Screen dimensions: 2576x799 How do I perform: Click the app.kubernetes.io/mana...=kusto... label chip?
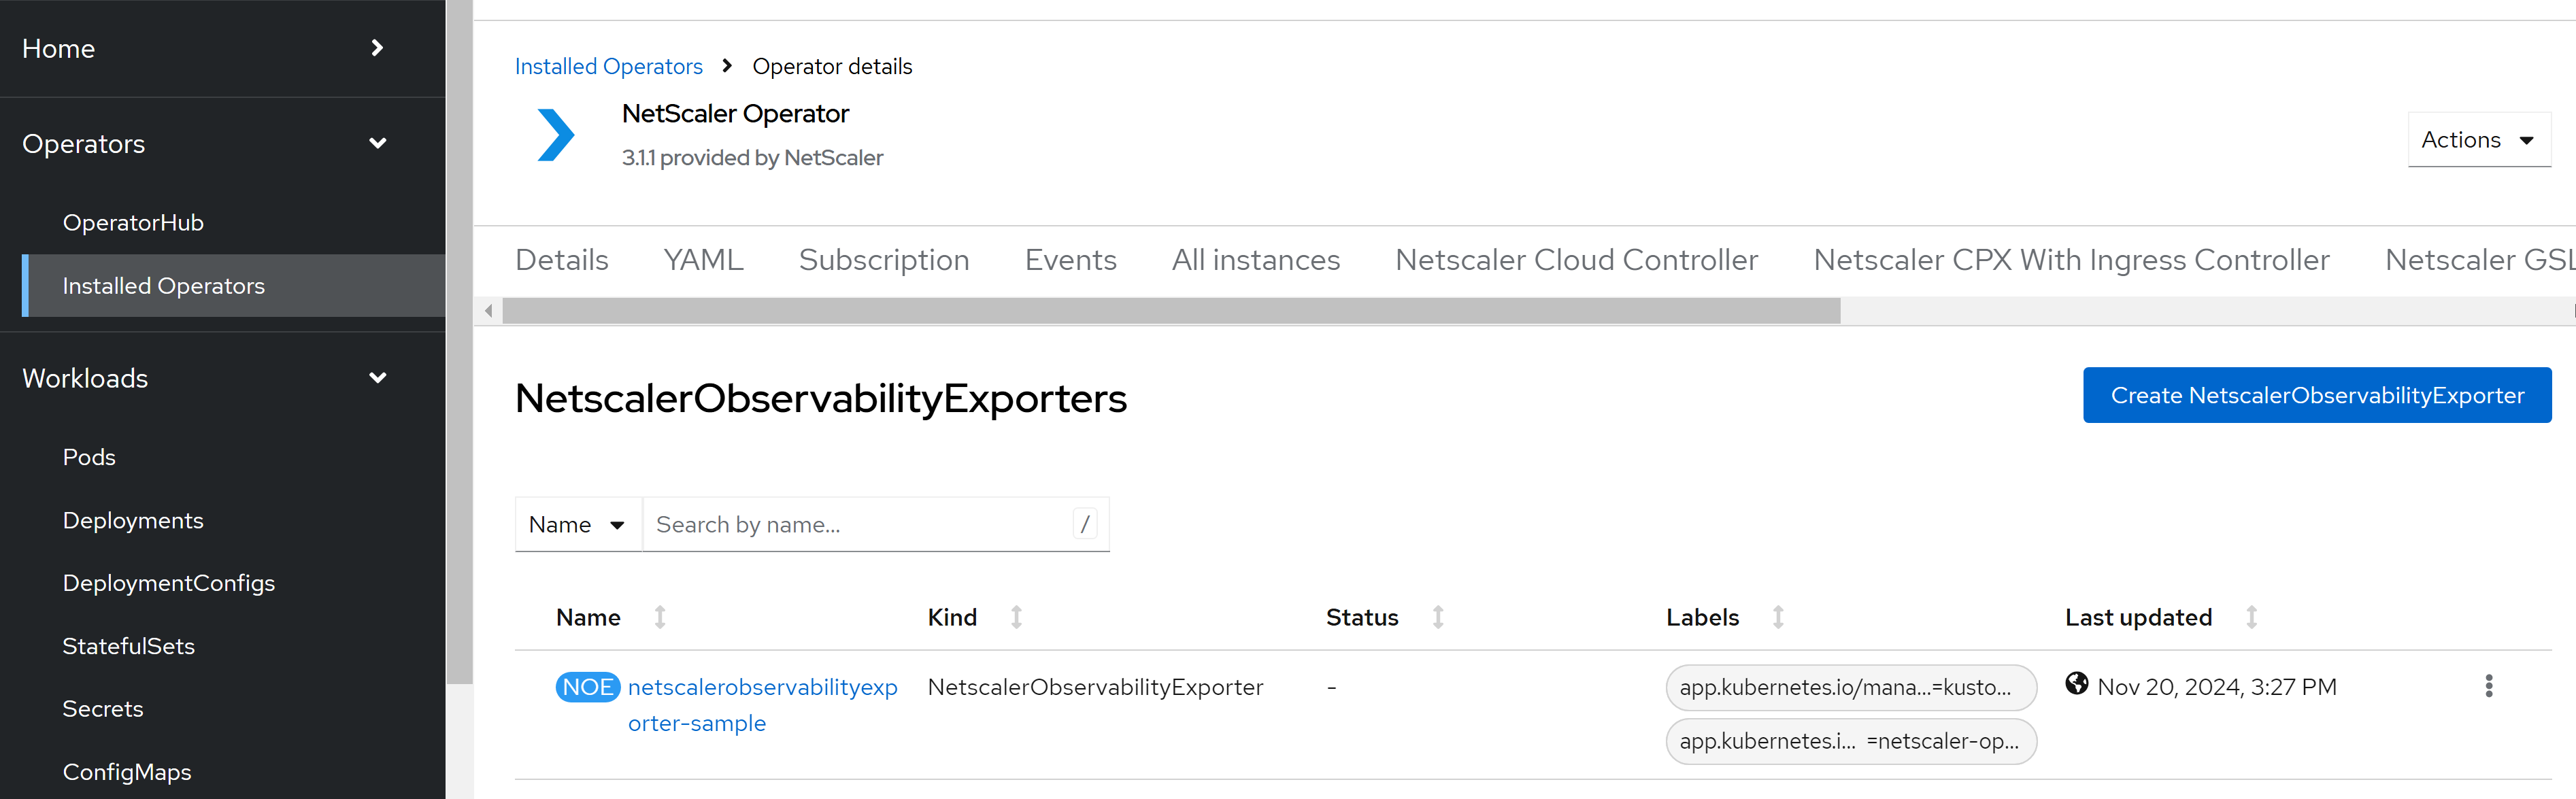pyautogui.click(x=1851, y=687)
